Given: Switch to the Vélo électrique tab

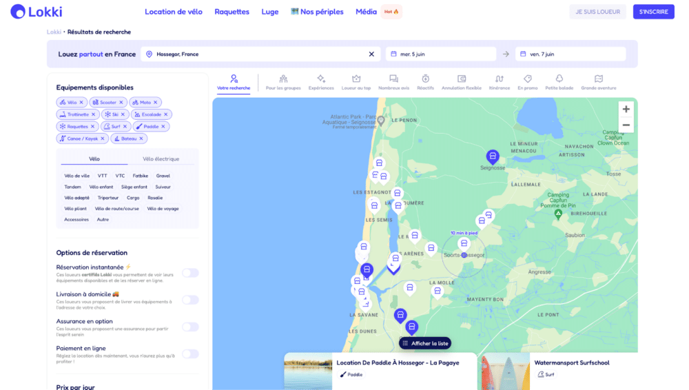Looking at the screenshot, I should click(161, 158).
